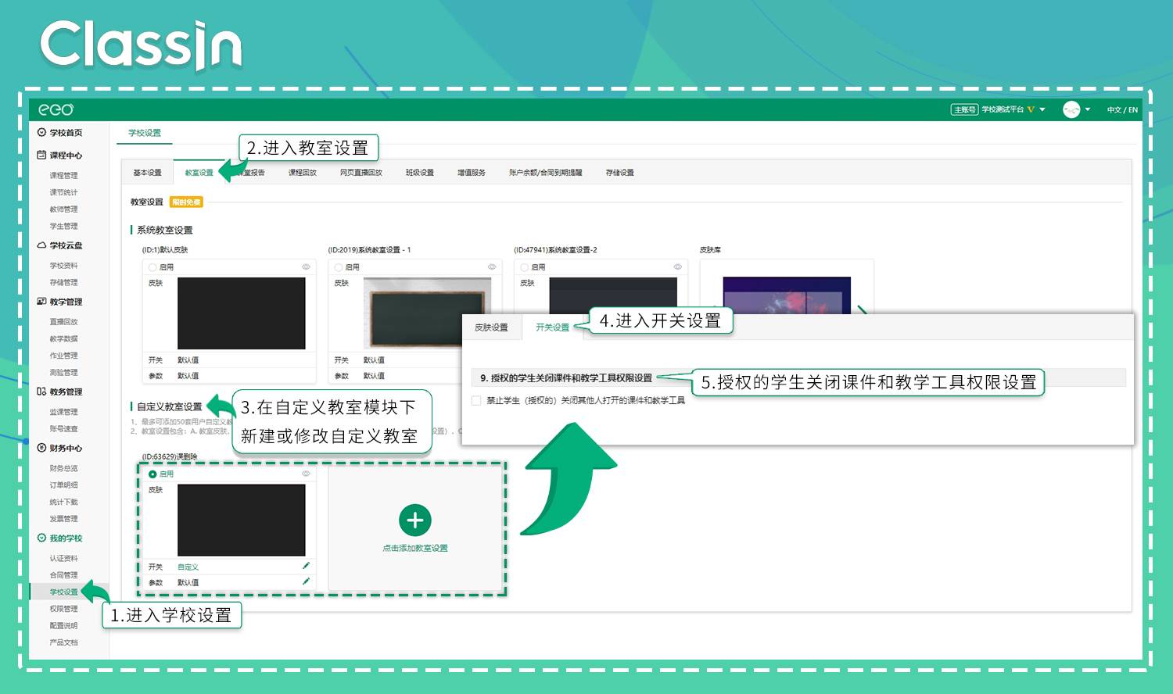Switch to 开关设置 tab in popup

[x=552, y=327]
